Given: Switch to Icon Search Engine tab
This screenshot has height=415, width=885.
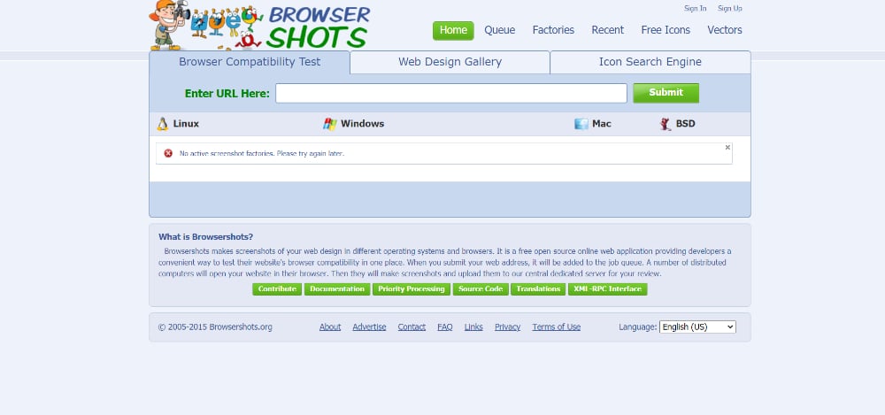Looking at the screenshot, I should click(x=650, y=62).
